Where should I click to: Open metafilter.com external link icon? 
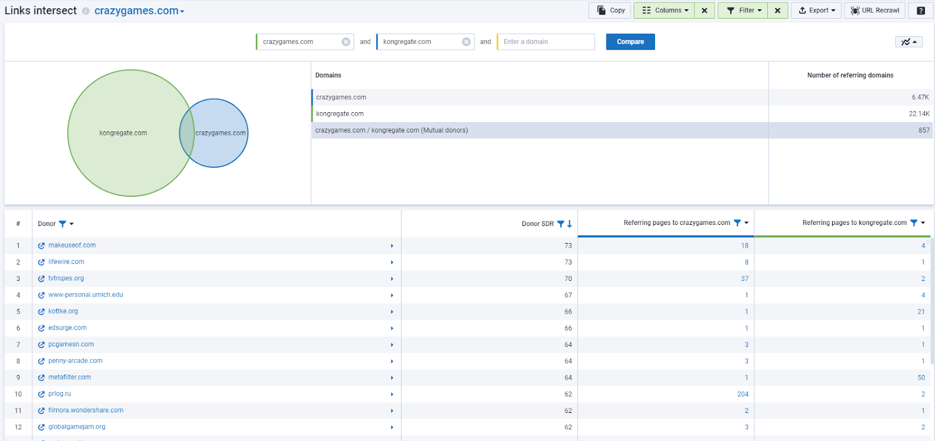(41, 378)
